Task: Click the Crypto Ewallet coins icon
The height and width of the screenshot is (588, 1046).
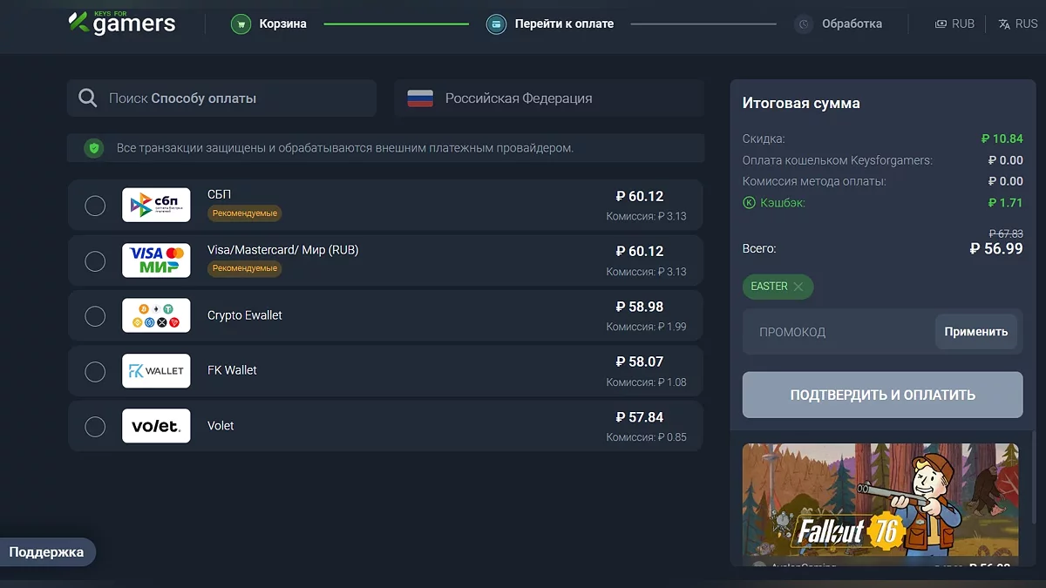Action: (x=156, y=315)
